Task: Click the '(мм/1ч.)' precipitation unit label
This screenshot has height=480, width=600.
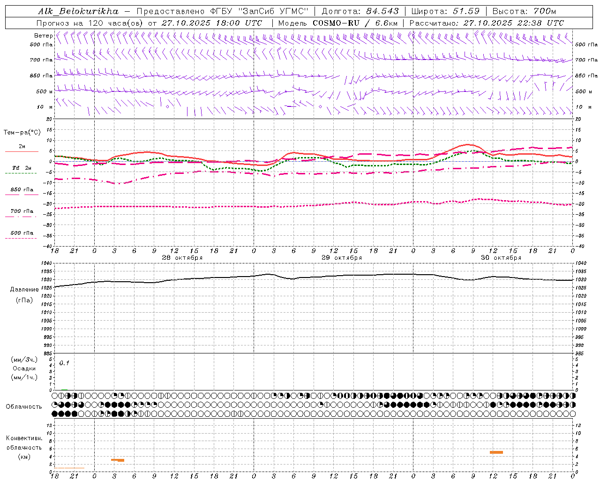Action: [x=24, y=377]
